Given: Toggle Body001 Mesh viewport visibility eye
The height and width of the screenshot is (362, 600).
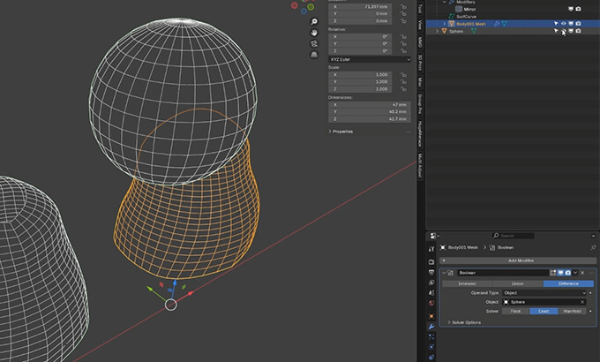Looking at the screenshot, I should point(563,24).
